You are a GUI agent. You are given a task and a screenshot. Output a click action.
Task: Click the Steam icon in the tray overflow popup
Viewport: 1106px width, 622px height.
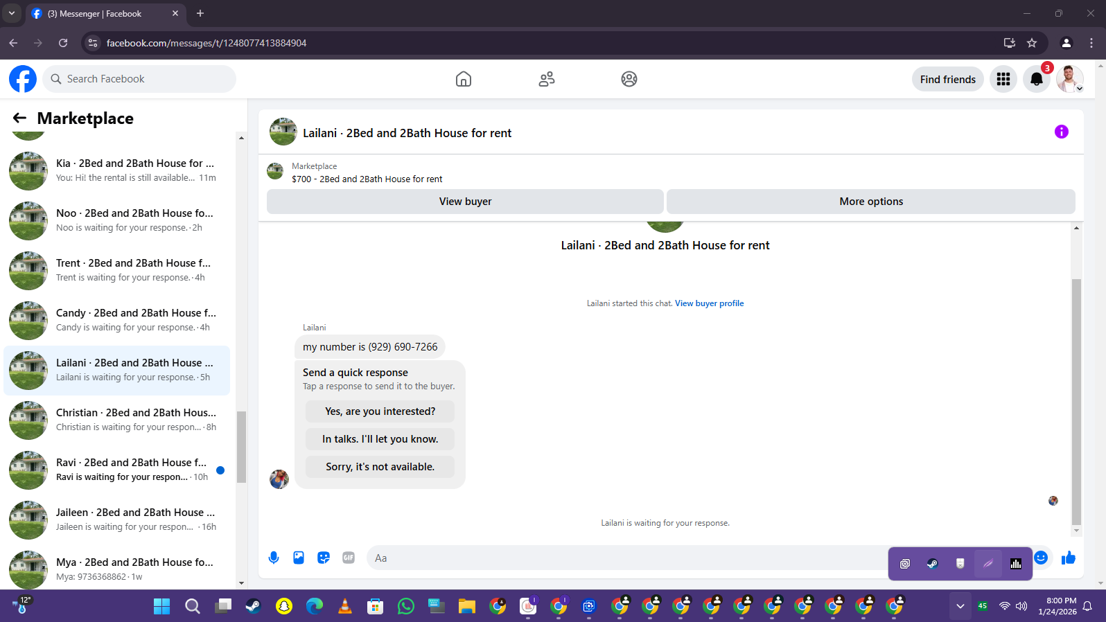coord(933,564)
